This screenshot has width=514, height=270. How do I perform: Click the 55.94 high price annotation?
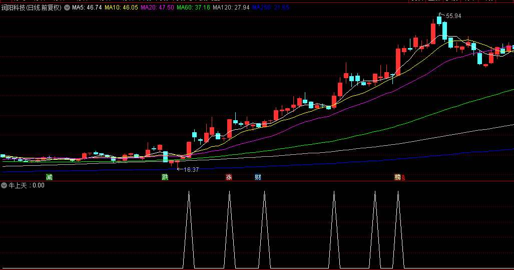tap(453, 16)
